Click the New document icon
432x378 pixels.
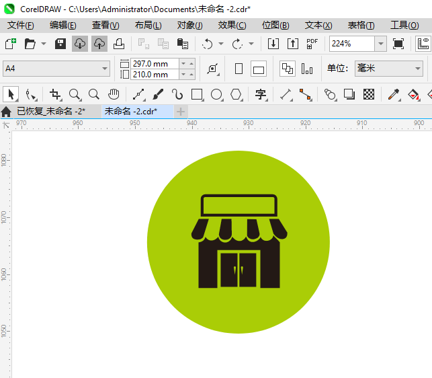coord(11,44)
